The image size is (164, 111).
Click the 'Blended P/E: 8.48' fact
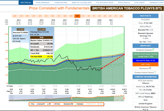point(145,30)
